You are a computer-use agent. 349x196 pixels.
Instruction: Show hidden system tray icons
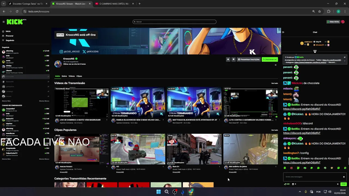pyautogui.click(x=300, y=192)
